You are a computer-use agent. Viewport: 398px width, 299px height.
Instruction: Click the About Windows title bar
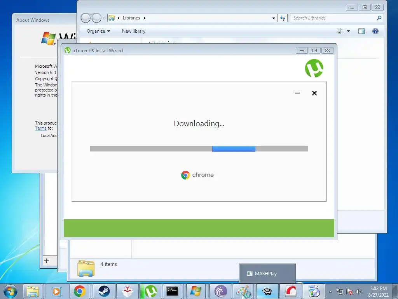click(x=44, y=20)
